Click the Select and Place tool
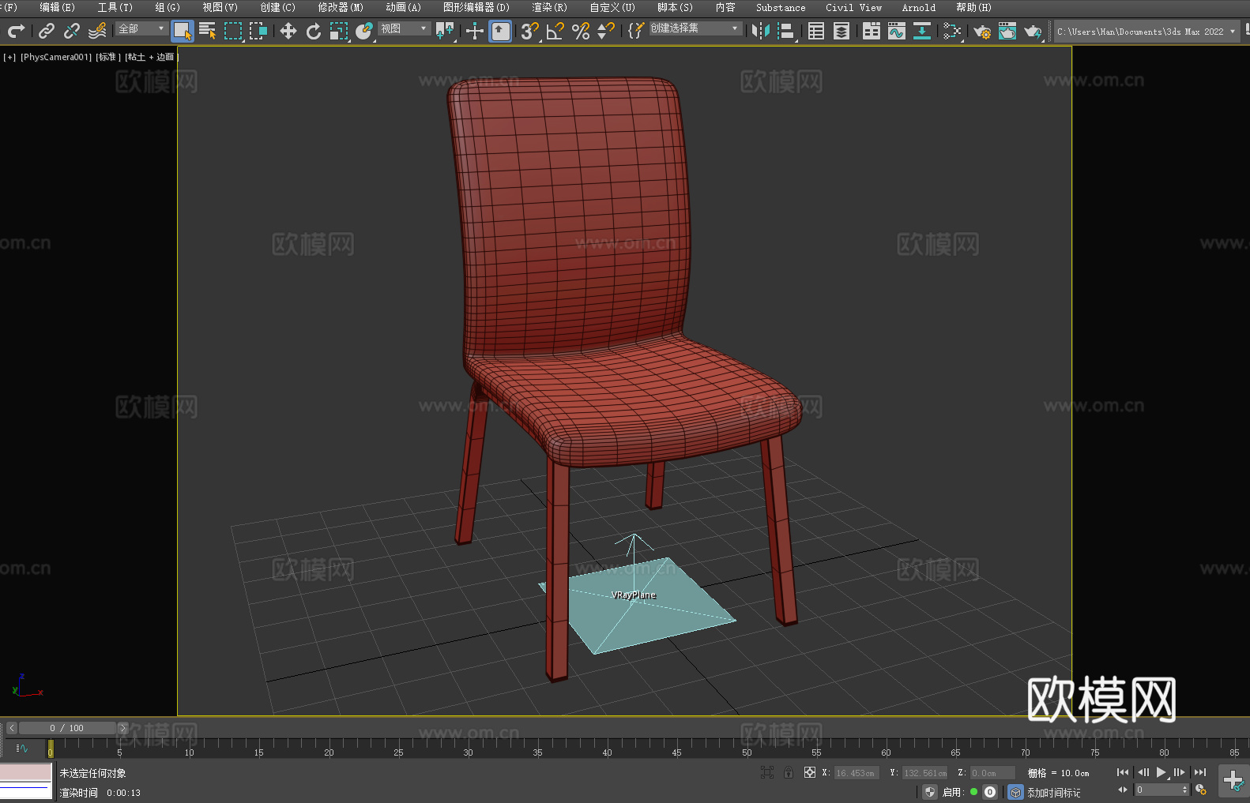1250x803 pixels. pos(364,31)
